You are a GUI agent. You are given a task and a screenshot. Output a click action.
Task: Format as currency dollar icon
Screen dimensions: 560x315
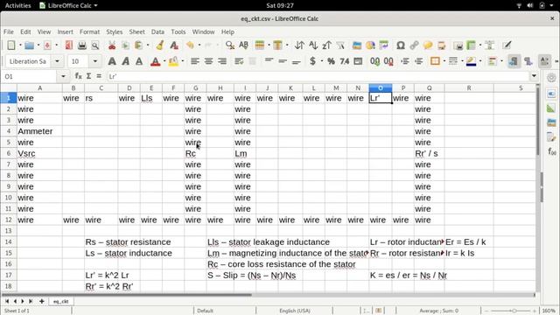(312, 61)
